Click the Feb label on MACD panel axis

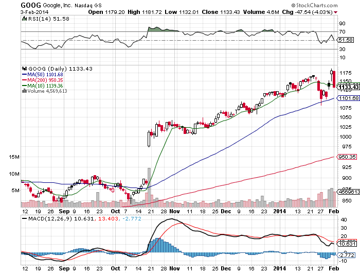334,268
